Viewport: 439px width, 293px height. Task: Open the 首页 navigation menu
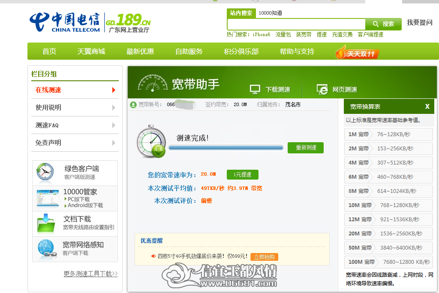point(49,52)
